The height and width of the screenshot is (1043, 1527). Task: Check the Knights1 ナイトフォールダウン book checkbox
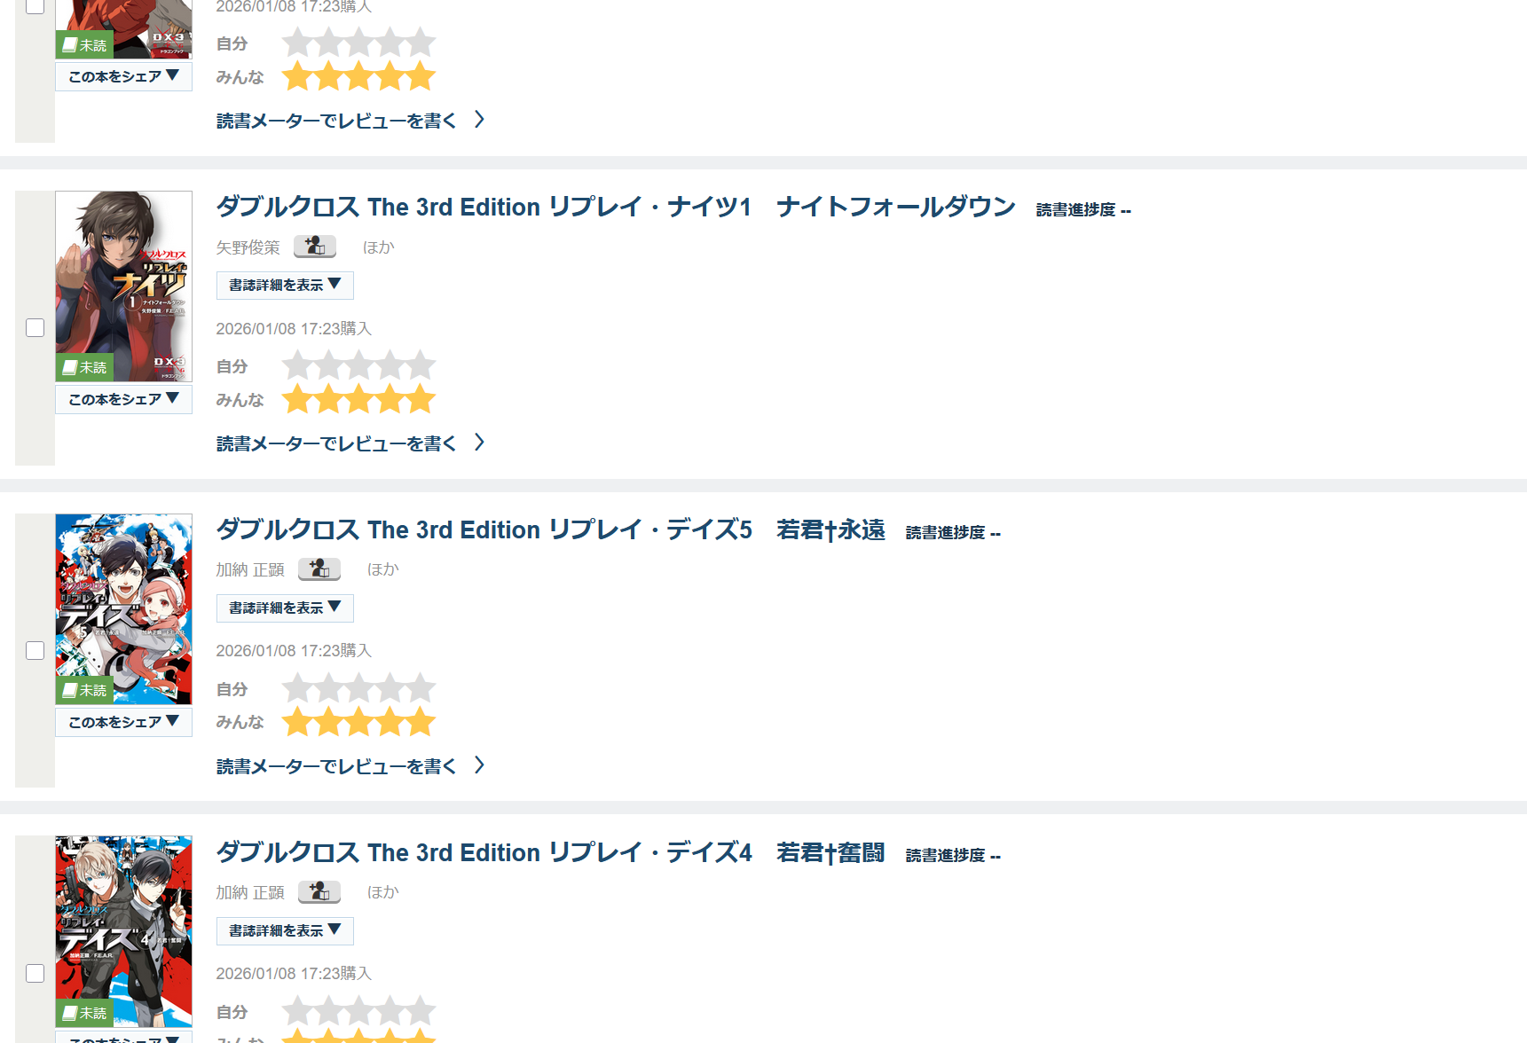tap(35, 328)
